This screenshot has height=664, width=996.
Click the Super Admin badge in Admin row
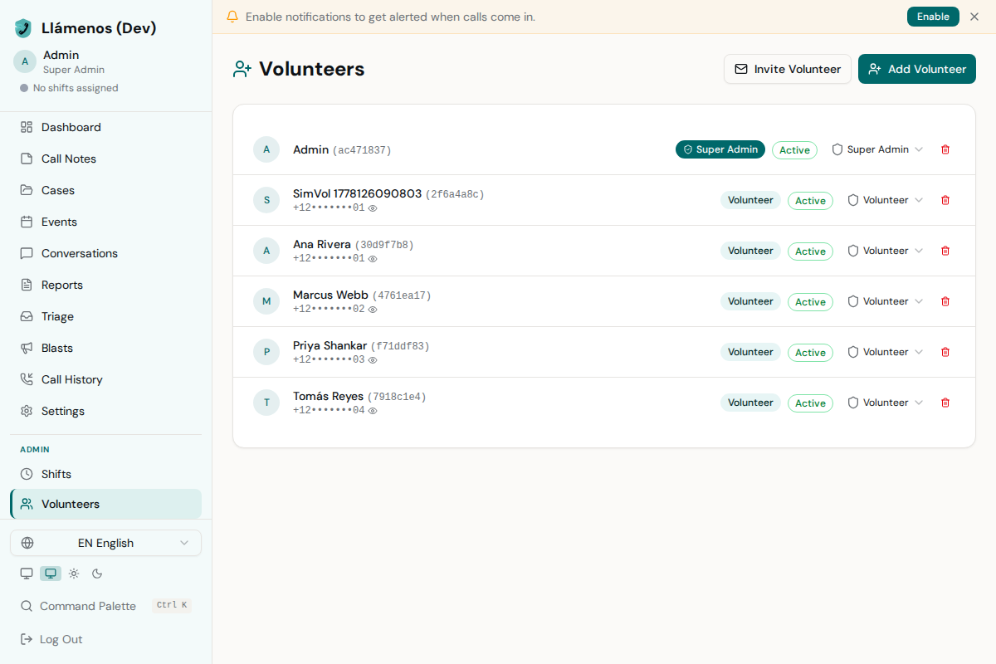tap(720, 149)
